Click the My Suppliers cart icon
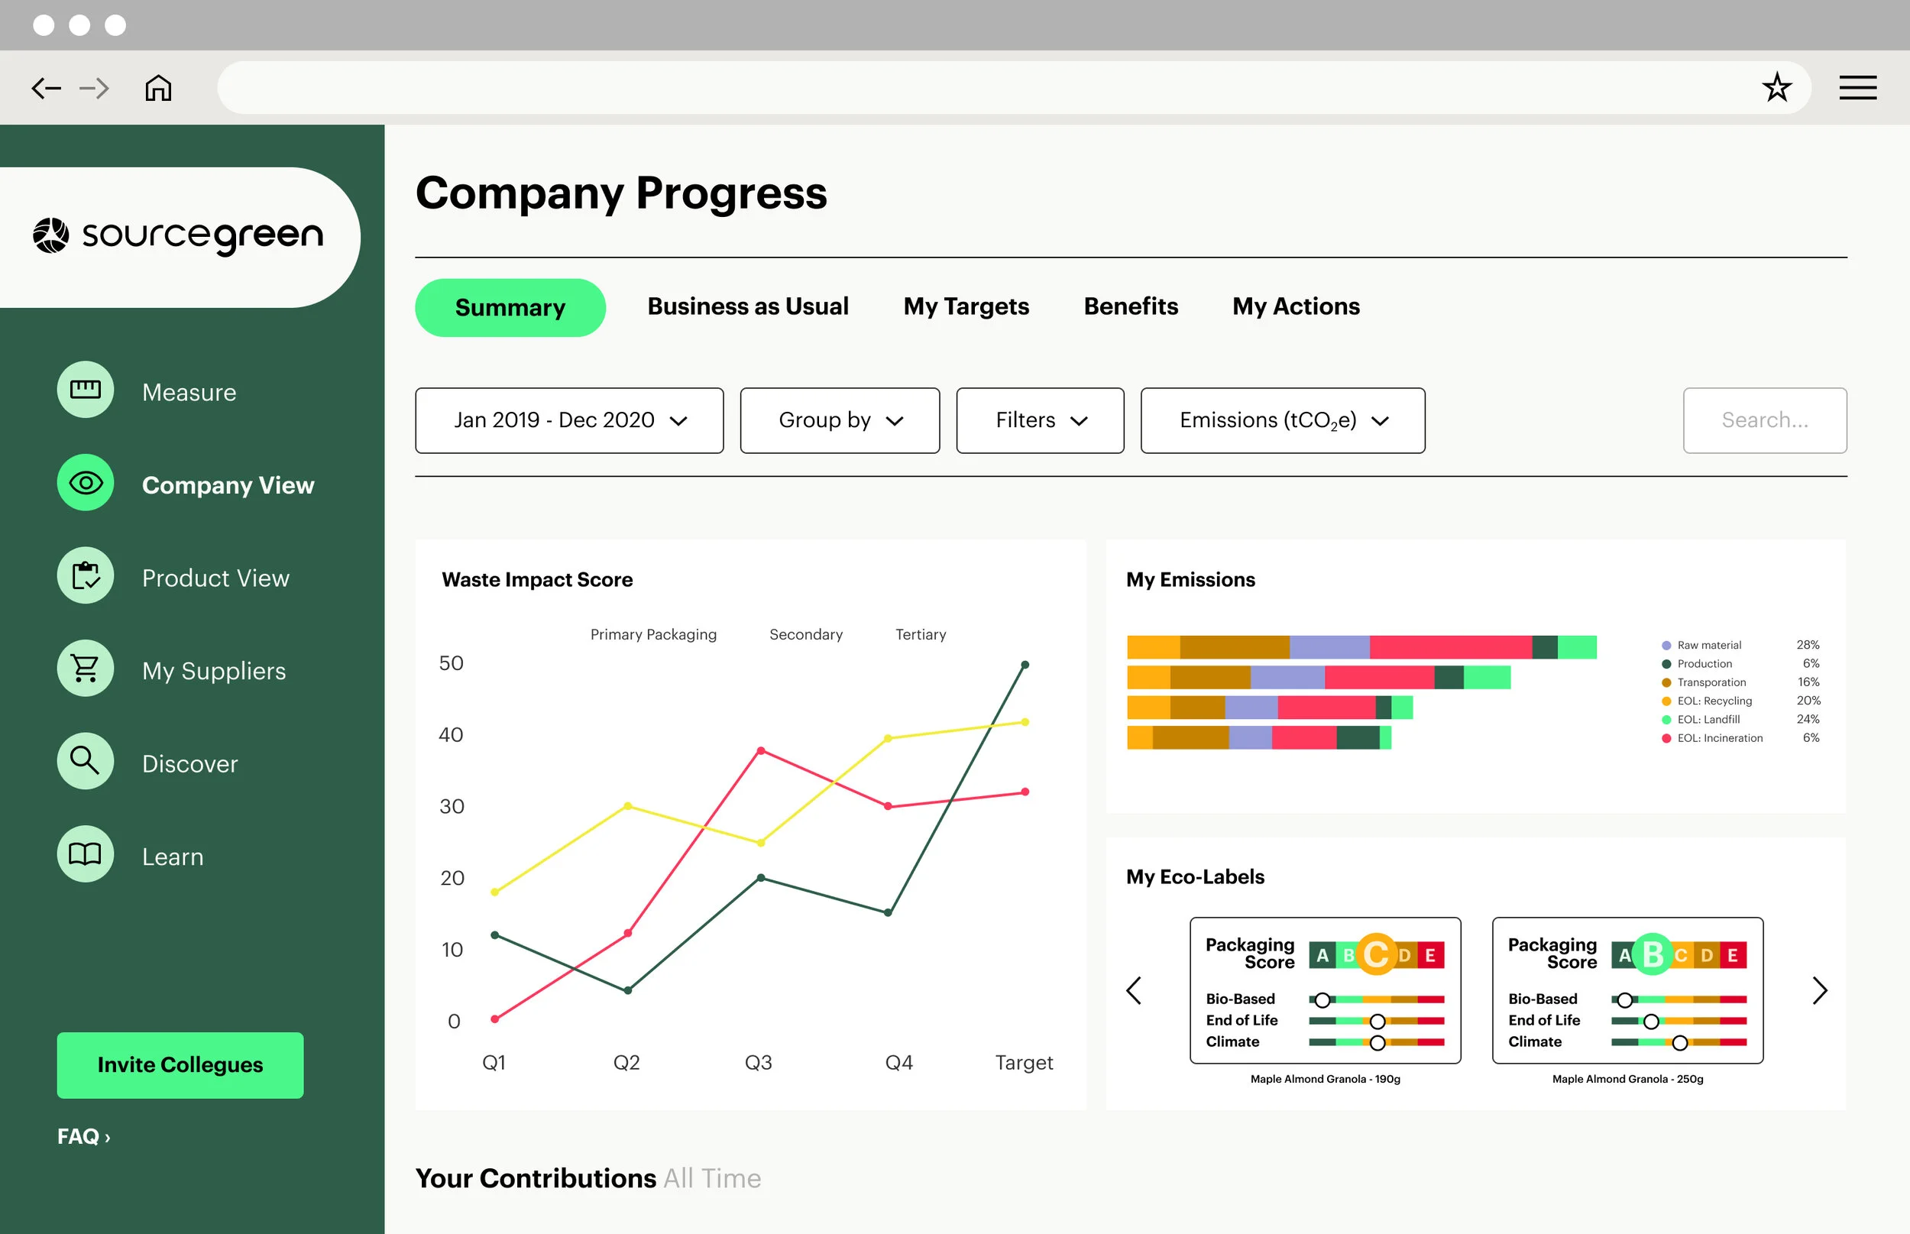 pos(85,669)
